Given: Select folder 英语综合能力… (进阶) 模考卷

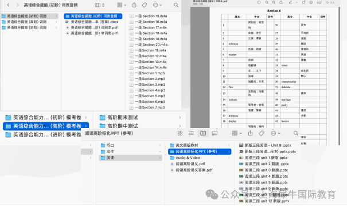Looking at the screenshot, I should [43, 135].
